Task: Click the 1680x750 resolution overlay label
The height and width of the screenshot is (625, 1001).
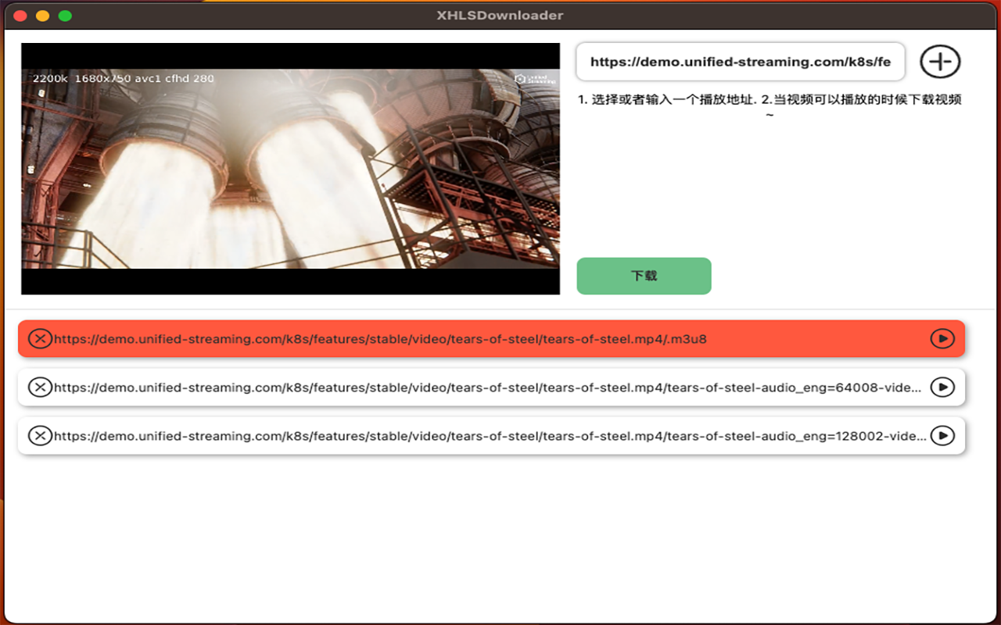Action: pyautogui.click(x=102, y=78)
